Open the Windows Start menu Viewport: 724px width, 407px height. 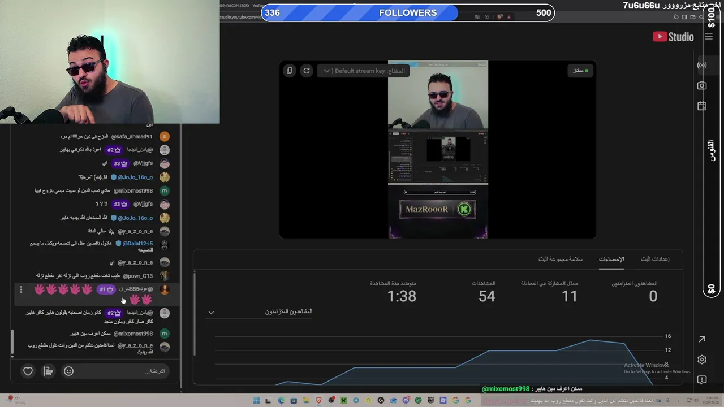click(x=256, y=401)
